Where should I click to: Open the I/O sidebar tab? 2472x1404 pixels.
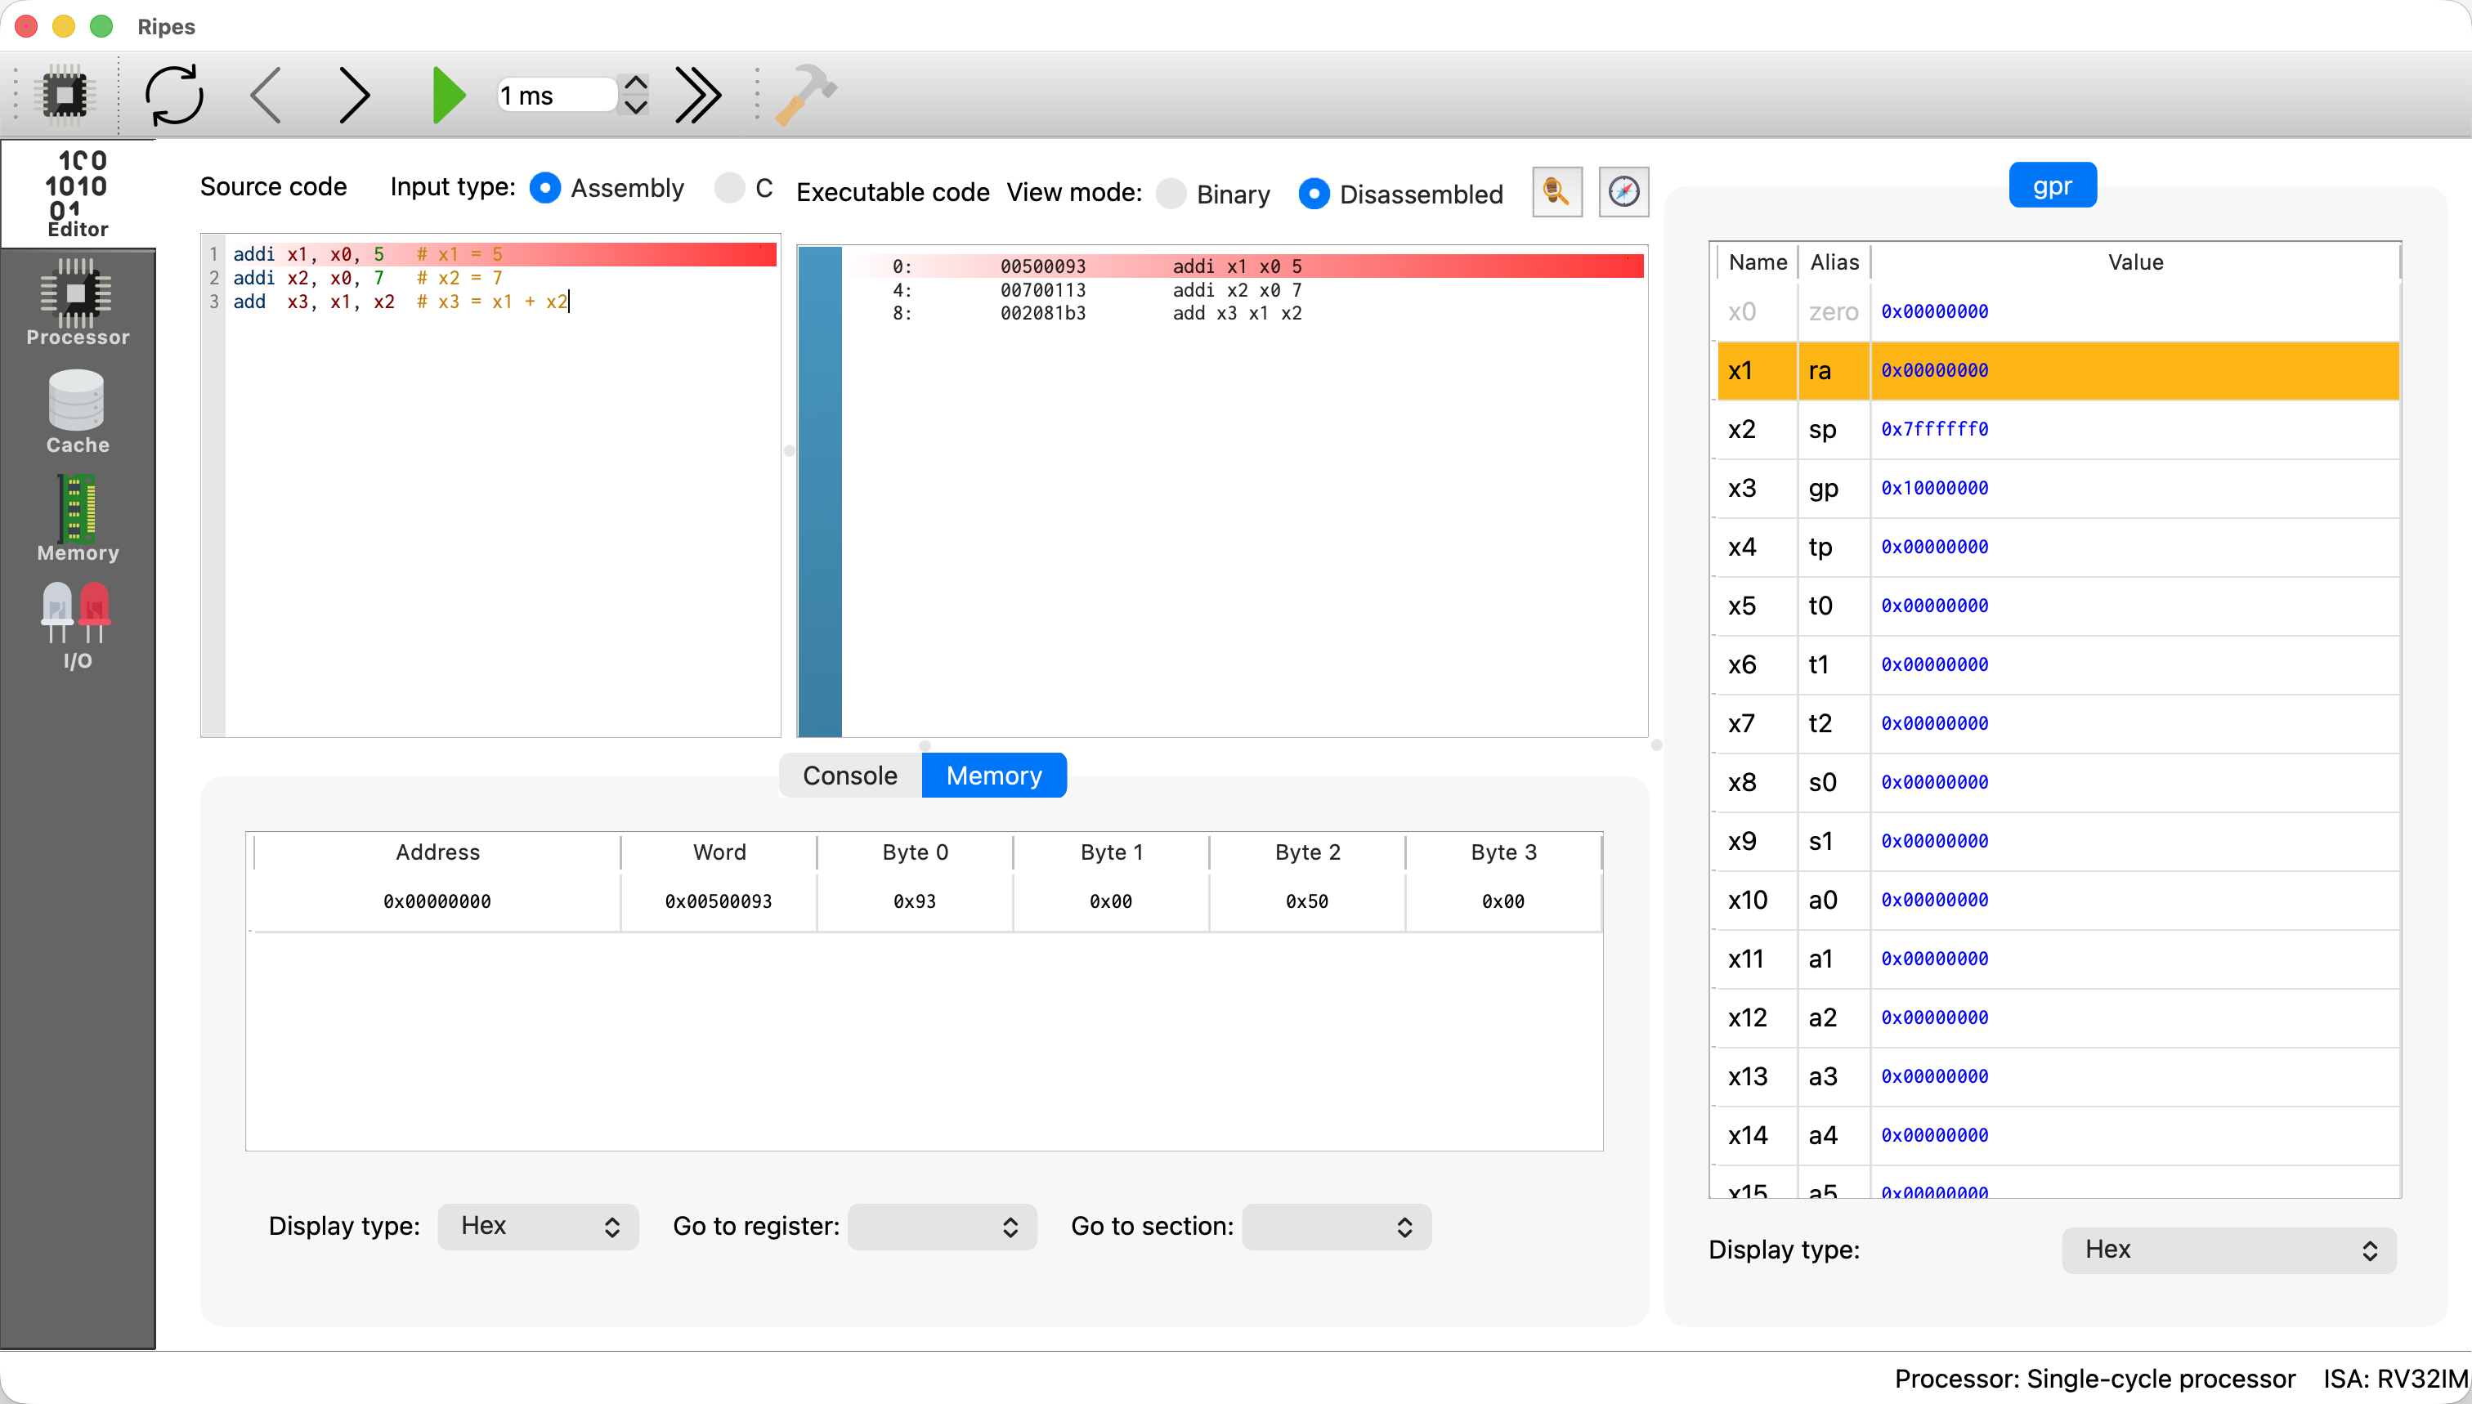(77, 627)
